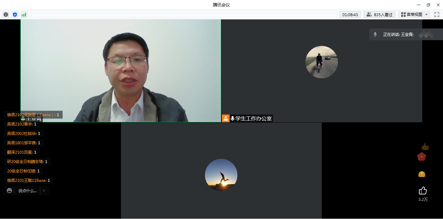
Task: Check the green network signal icon
Action: coord(24,15)
